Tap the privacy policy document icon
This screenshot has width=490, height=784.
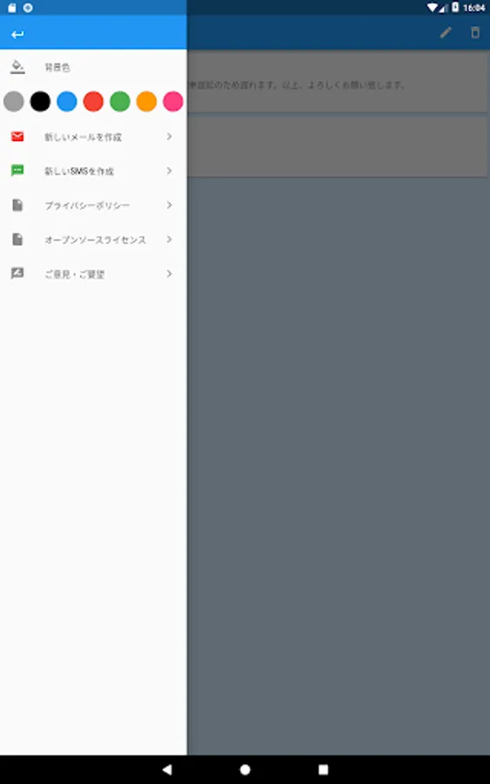pos(17,205)
